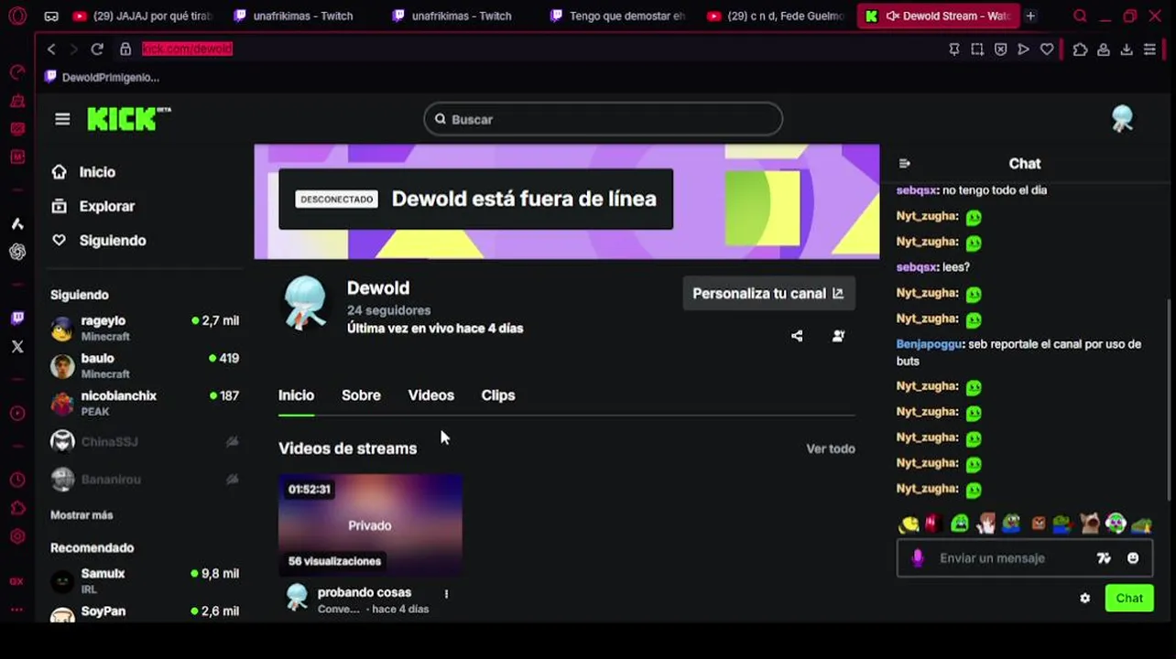The image size is (1176, 659).
Task: Open GX Corner gamepad icon in tab bar
Action: [x=51, y=16]
